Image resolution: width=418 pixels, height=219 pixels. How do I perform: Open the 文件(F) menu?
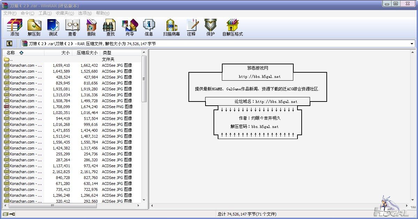(x=10, y=13)
